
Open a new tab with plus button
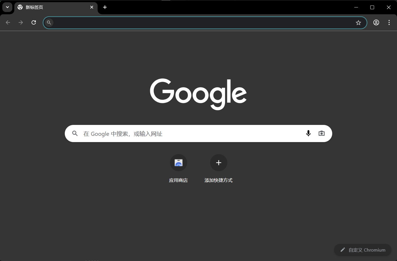pyautogui.click(x=105, y=7)
